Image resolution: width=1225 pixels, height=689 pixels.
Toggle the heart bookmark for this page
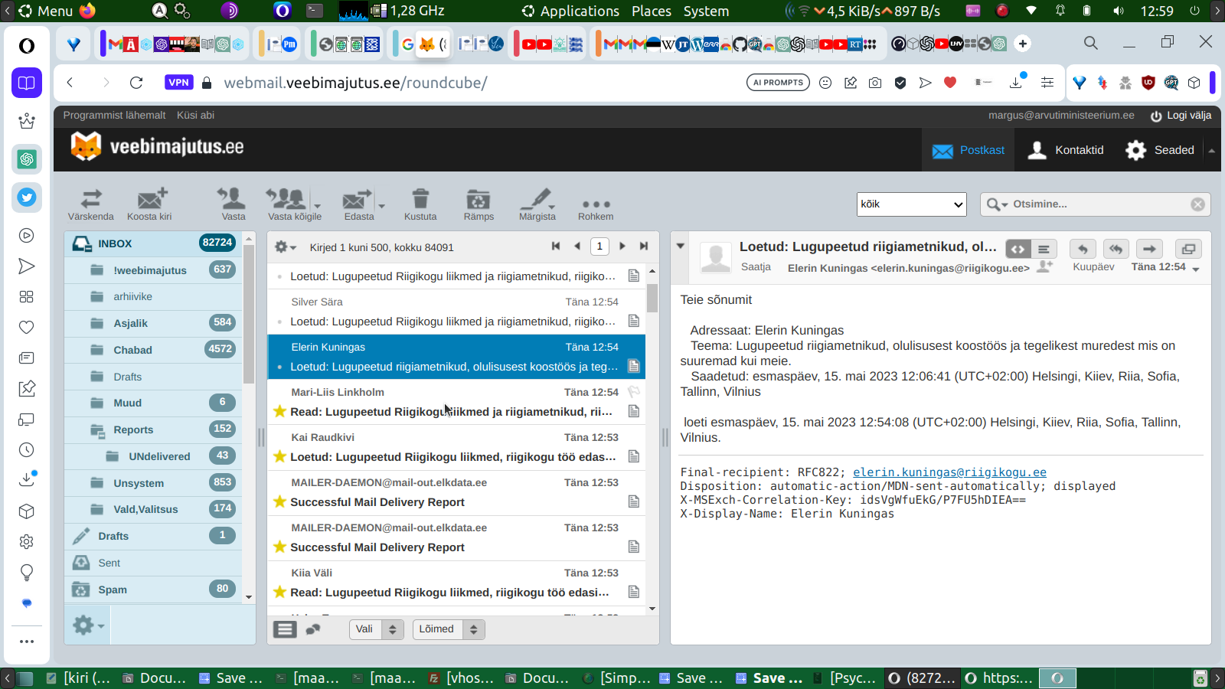click(x=950, y=83)
